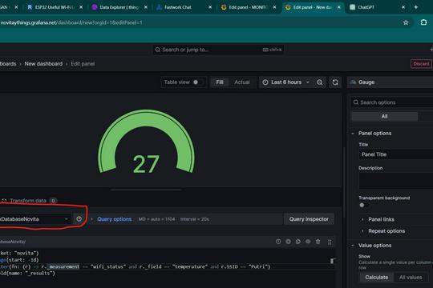Click the query editor minimap marker
Image resolution: width=433 pixels, height=288 pixels.
[x=332, y=261]
